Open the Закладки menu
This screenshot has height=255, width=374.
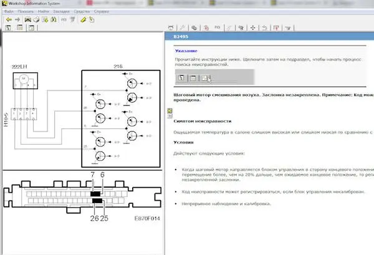[61, 11]
